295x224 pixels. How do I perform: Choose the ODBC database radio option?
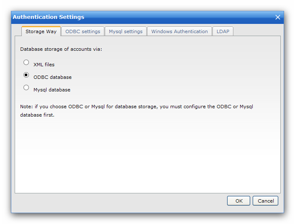26,75
